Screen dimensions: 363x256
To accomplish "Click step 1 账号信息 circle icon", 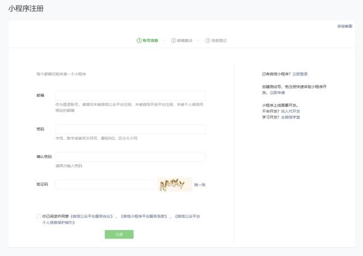I will [x=139, y=40].
